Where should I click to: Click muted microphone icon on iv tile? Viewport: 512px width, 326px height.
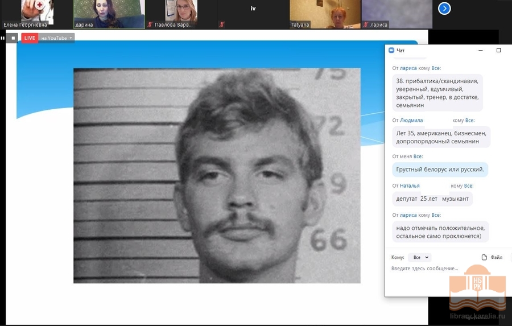(222, 24)
